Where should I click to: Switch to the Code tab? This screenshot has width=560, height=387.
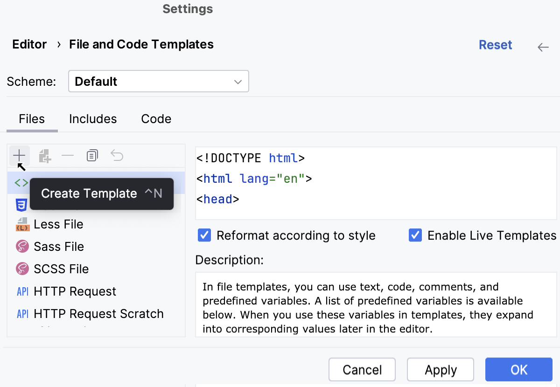click(156, 119)
